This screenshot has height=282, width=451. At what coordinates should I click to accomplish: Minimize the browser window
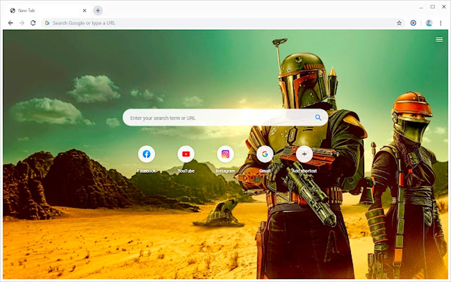pos(421,7)
